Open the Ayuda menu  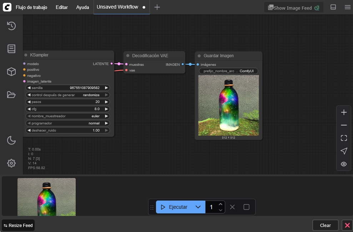(x=82, y=7)
